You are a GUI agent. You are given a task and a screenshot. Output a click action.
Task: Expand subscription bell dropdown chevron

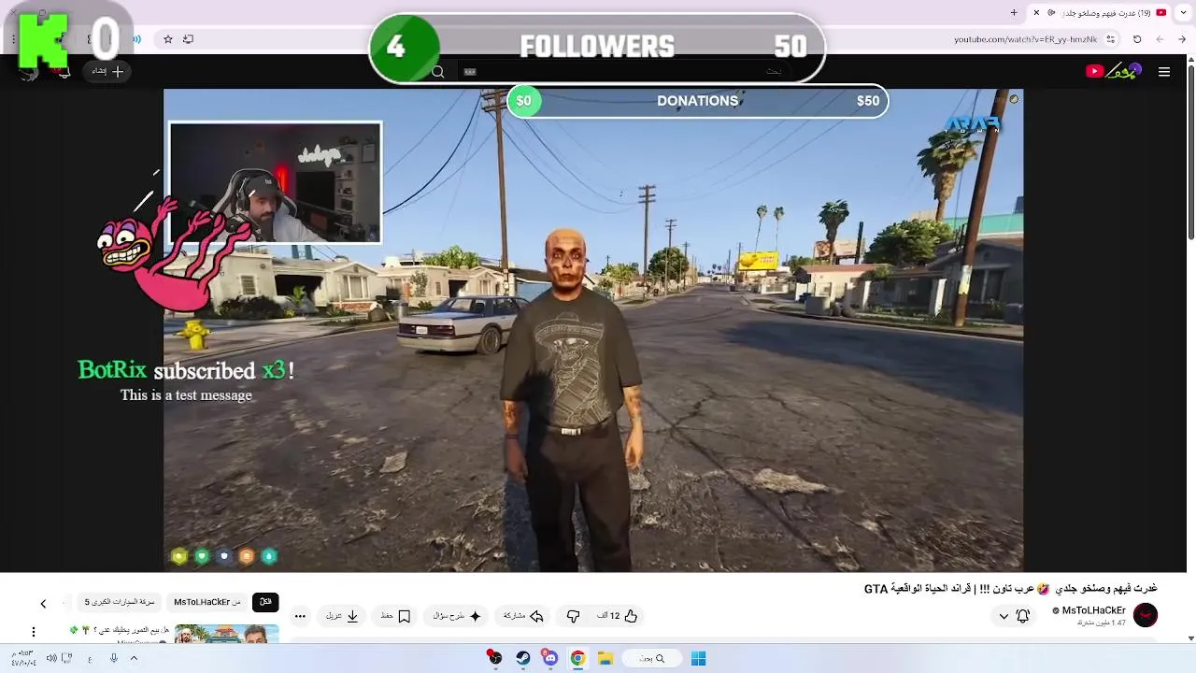(x=1004, y=616)
